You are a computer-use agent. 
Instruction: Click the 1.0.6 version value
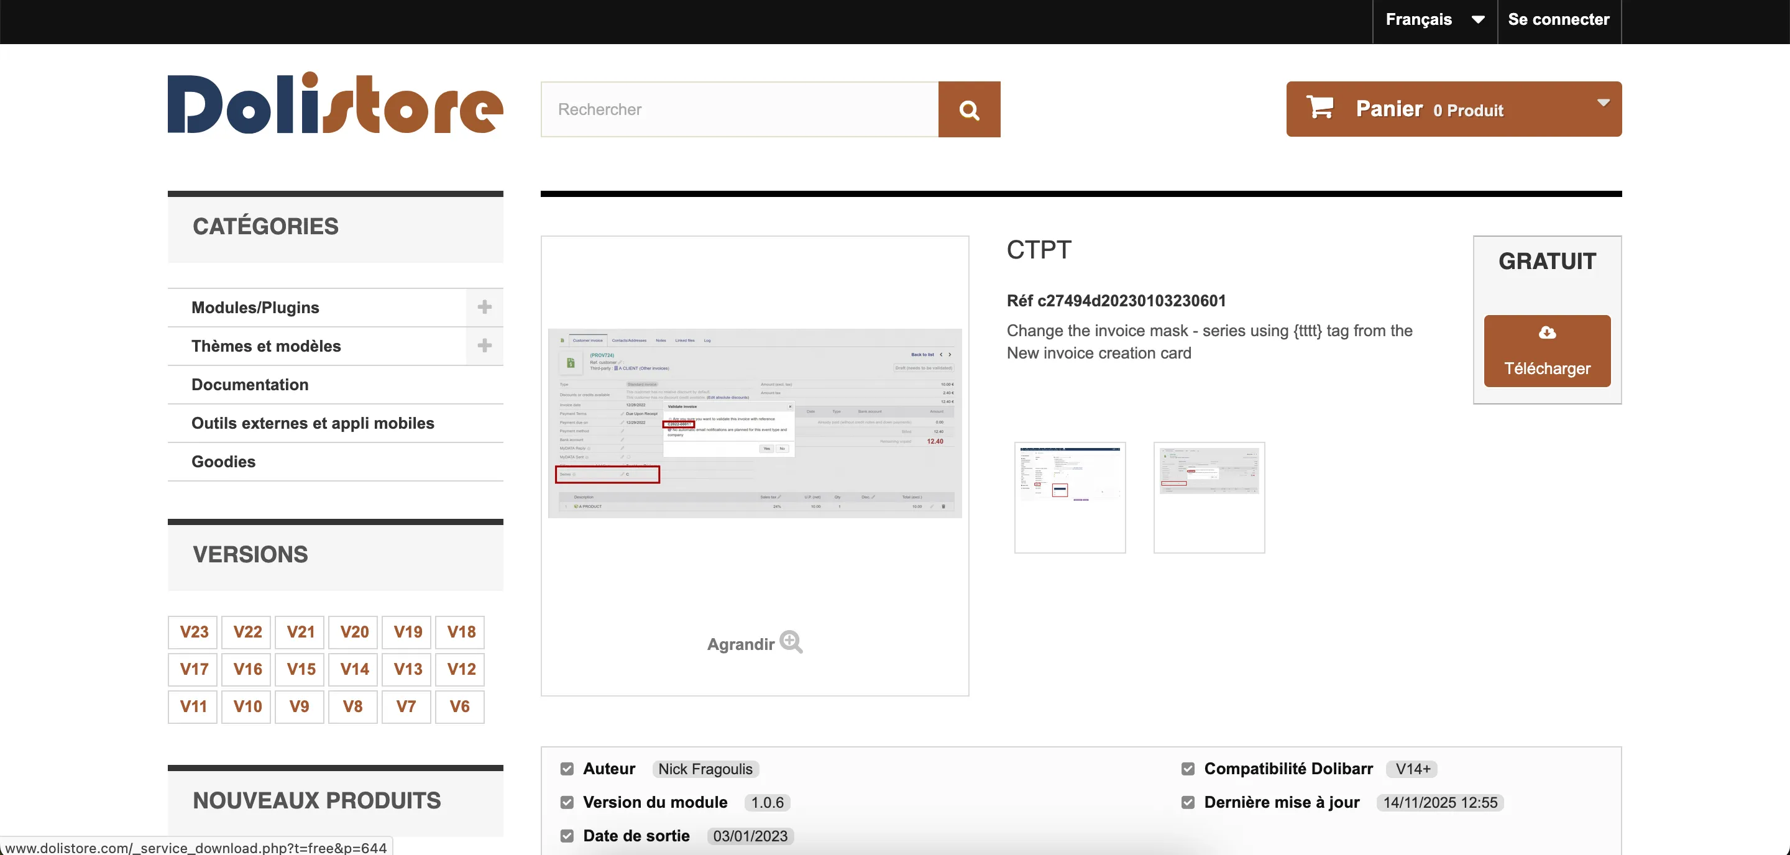767,802
